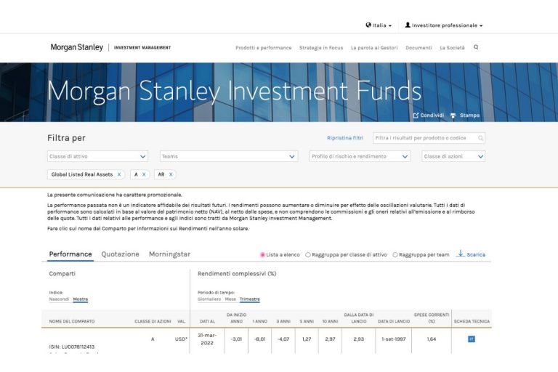Open La parola ai Gestori menu
Image resolution: width=558 pixels, height=372 pixels.
pyautogui.click(x=374, y=48)
